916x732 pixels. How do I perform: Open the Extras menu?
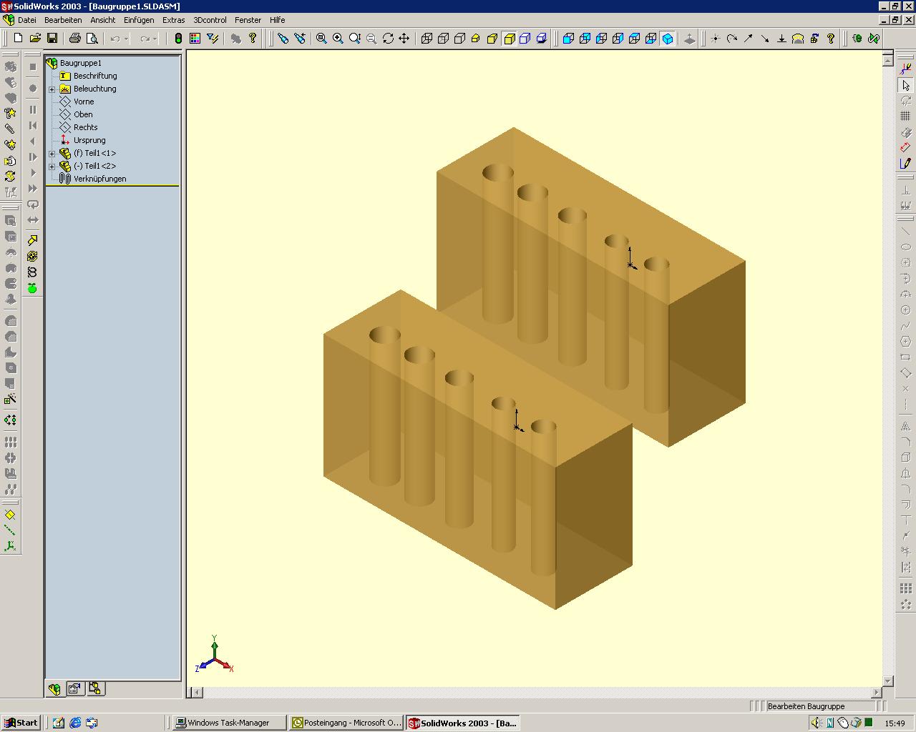[x=173, y=20]
